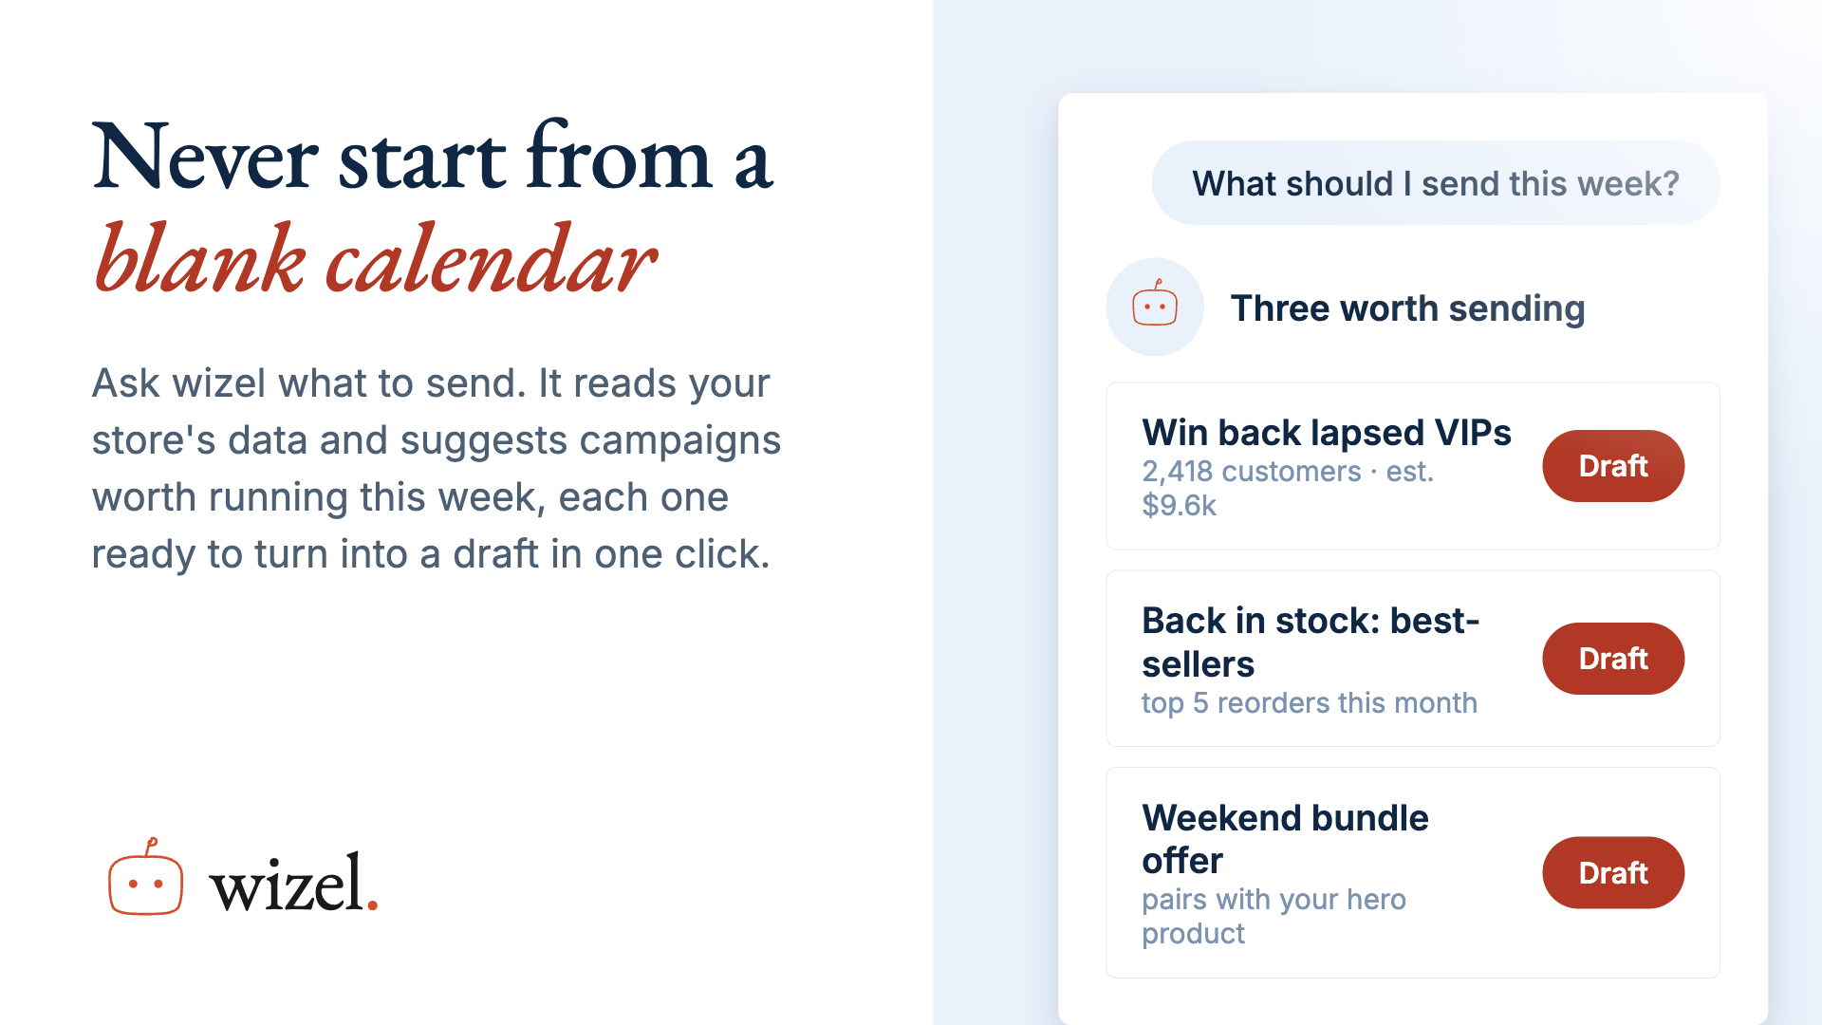Open the Back in stock best-sellers title
This screenshot has width=1822, height=1025.
coord(1311,643)
